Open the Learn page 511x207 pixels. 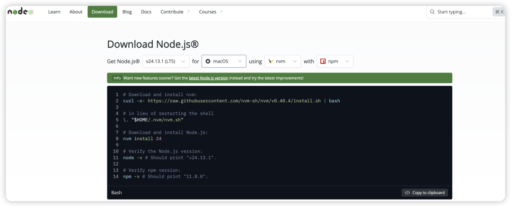(x=54, y=12)
